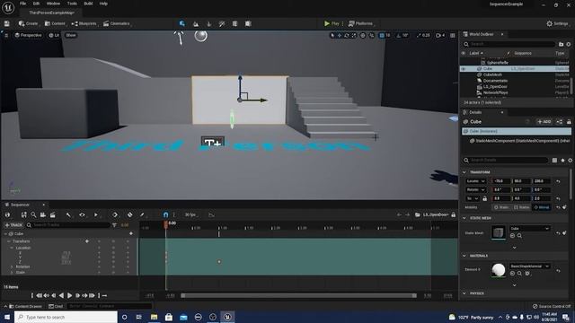Image resolution: width=575 pixels, height=323 pixels.
Task: Click the render movie clapperboard icon
Action: coord(53,214)
